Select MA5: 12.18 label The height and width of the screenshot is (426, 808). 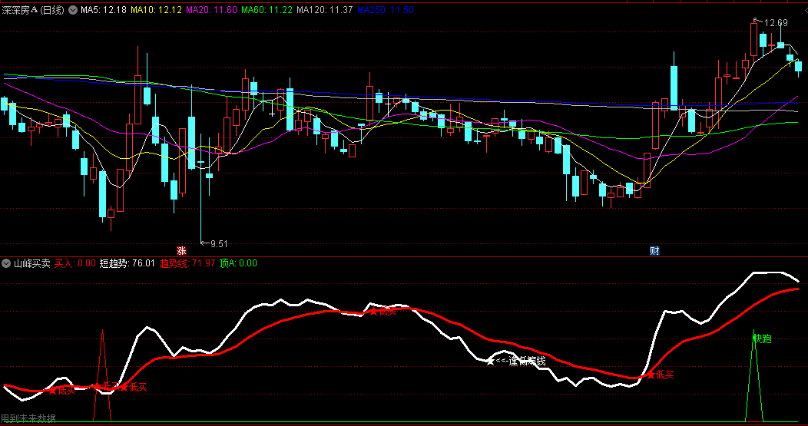coord(103,10)
